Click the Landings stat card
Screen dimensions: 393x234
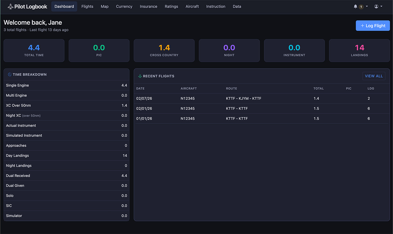[x=359, y=51]
